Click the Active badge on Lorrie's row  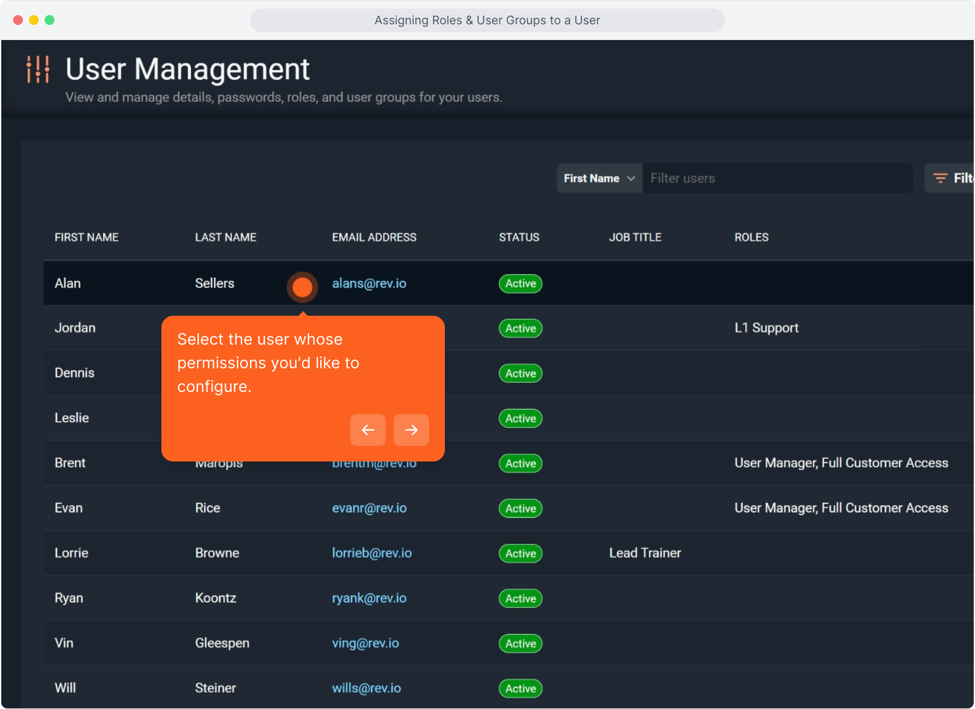pos(520,553)
